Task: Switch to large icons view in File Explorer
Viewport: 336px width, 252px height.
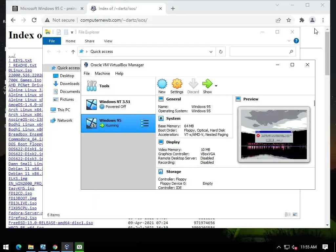Action: 295,215
